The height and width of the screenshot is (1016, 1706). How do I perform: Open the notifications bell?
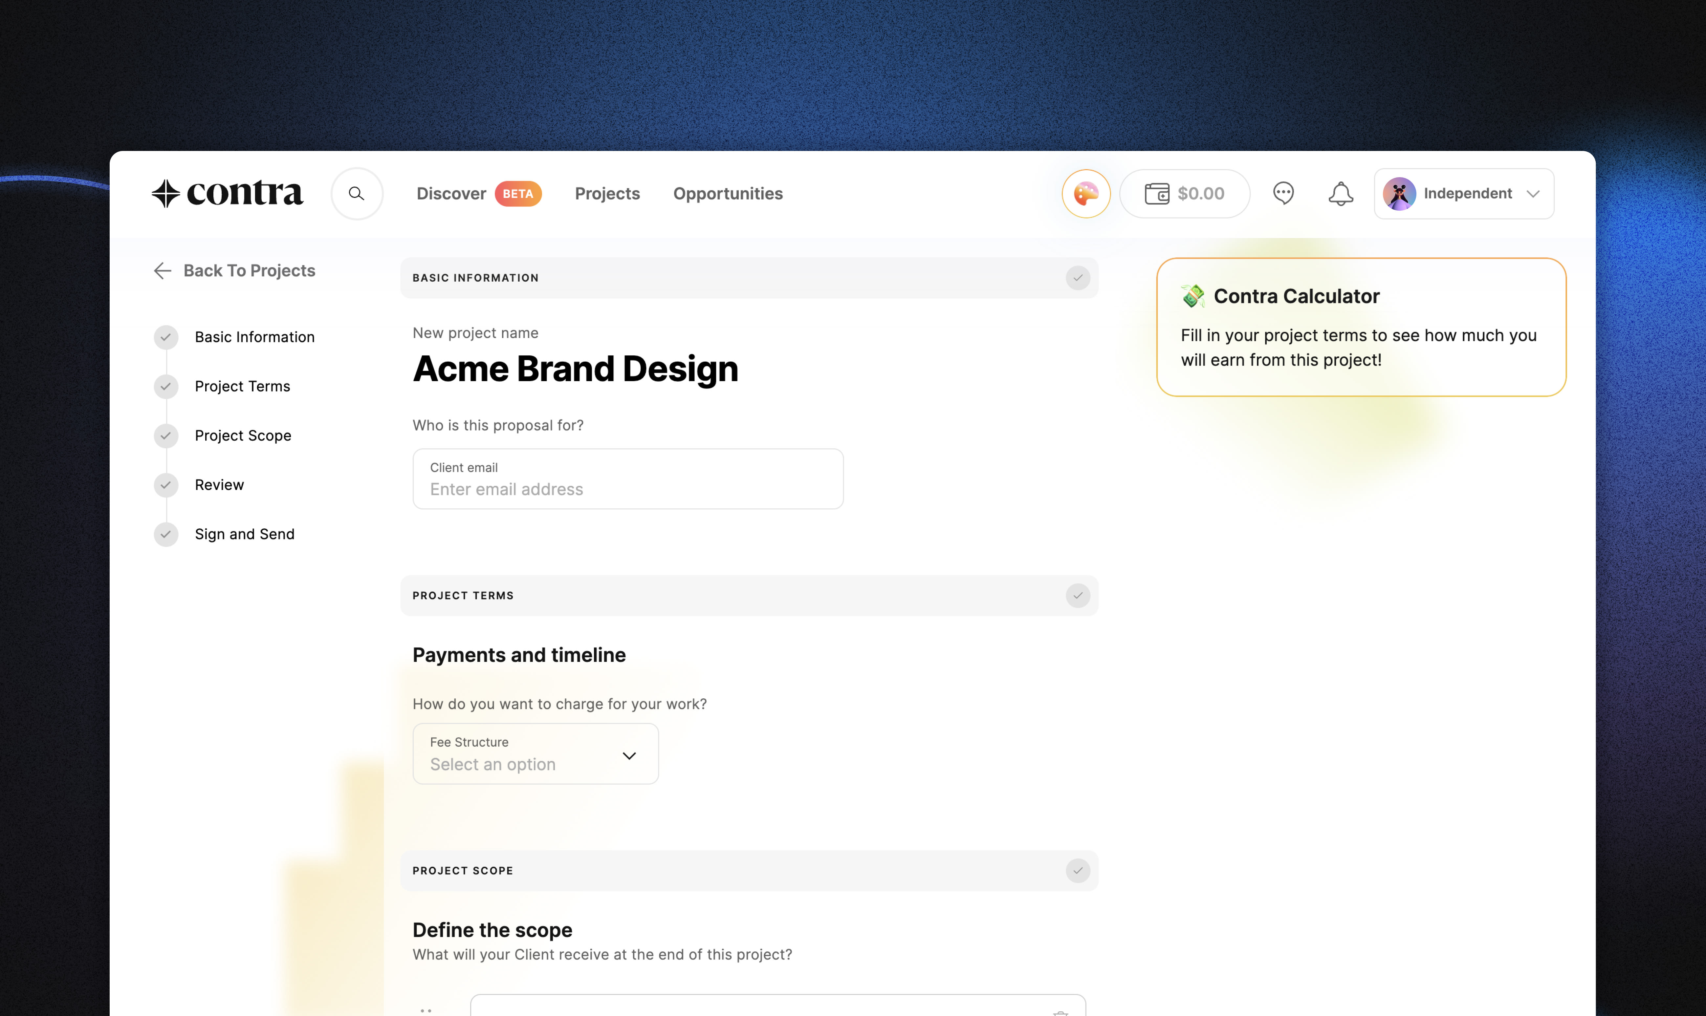1340,194
